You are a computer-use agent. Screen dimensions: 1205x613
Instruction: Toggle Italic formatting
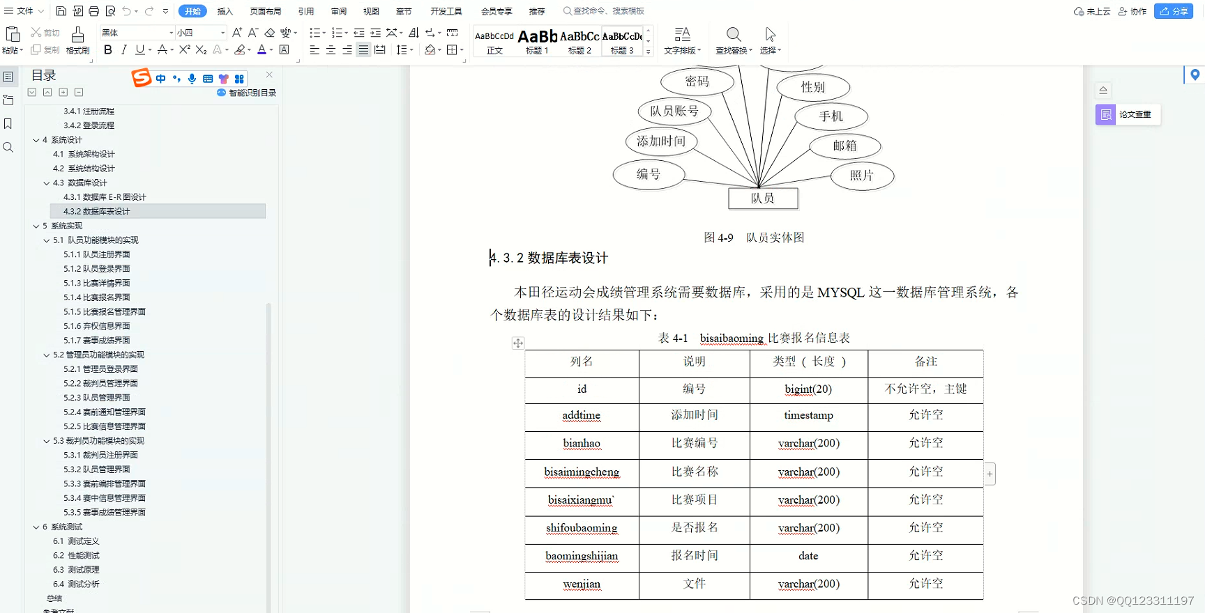pyautogui.click(x=124, y=49)
